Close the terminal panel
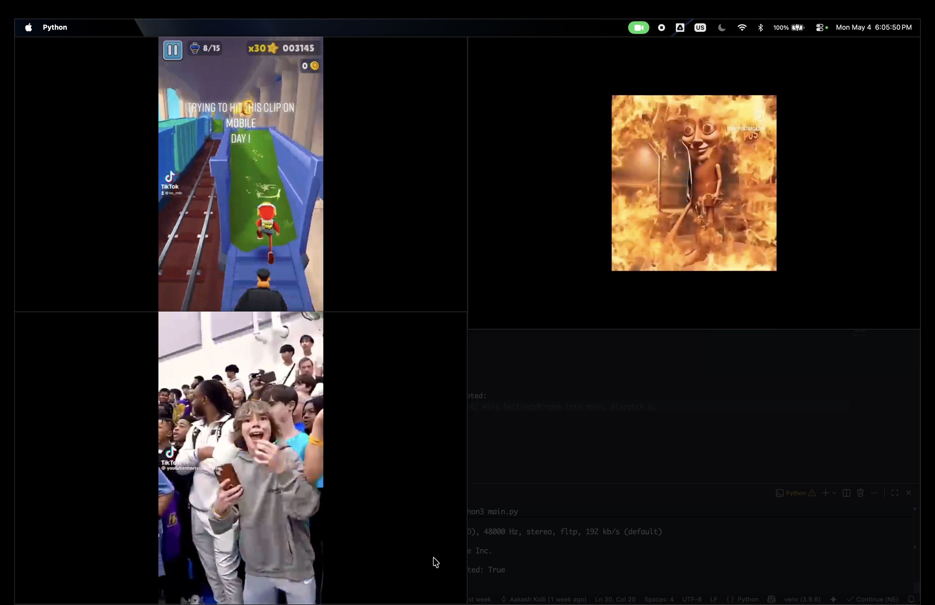This screenshot has width=935, height=605. [x=908, y=493]
